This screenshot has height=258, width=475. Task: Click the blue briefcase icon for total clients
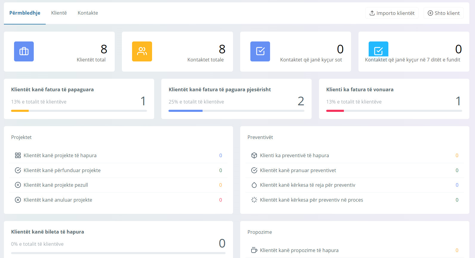click(x=24, y=51)
